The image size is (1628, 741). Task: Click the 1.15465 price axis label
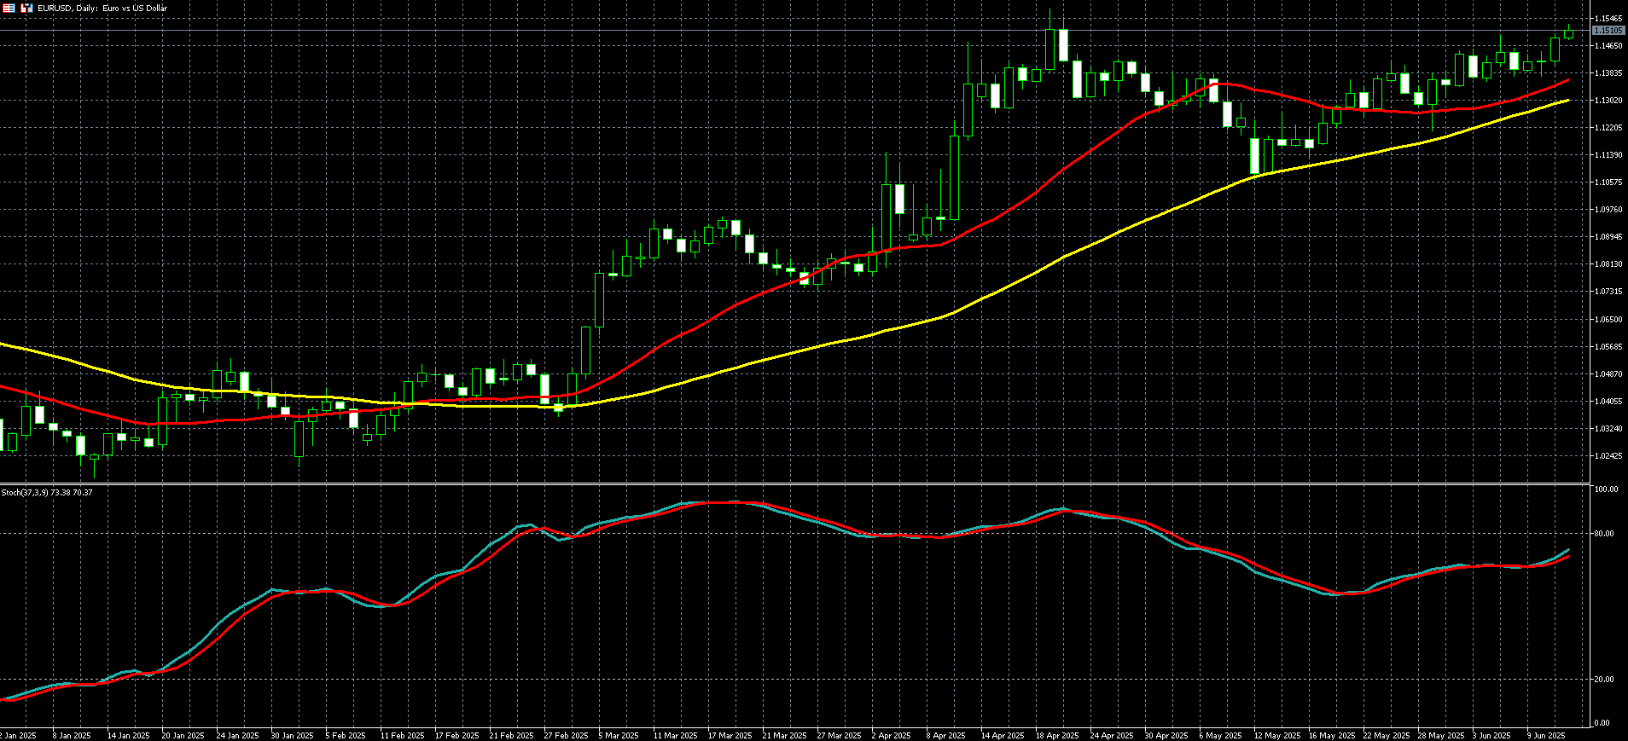[x=1608, y=18]
